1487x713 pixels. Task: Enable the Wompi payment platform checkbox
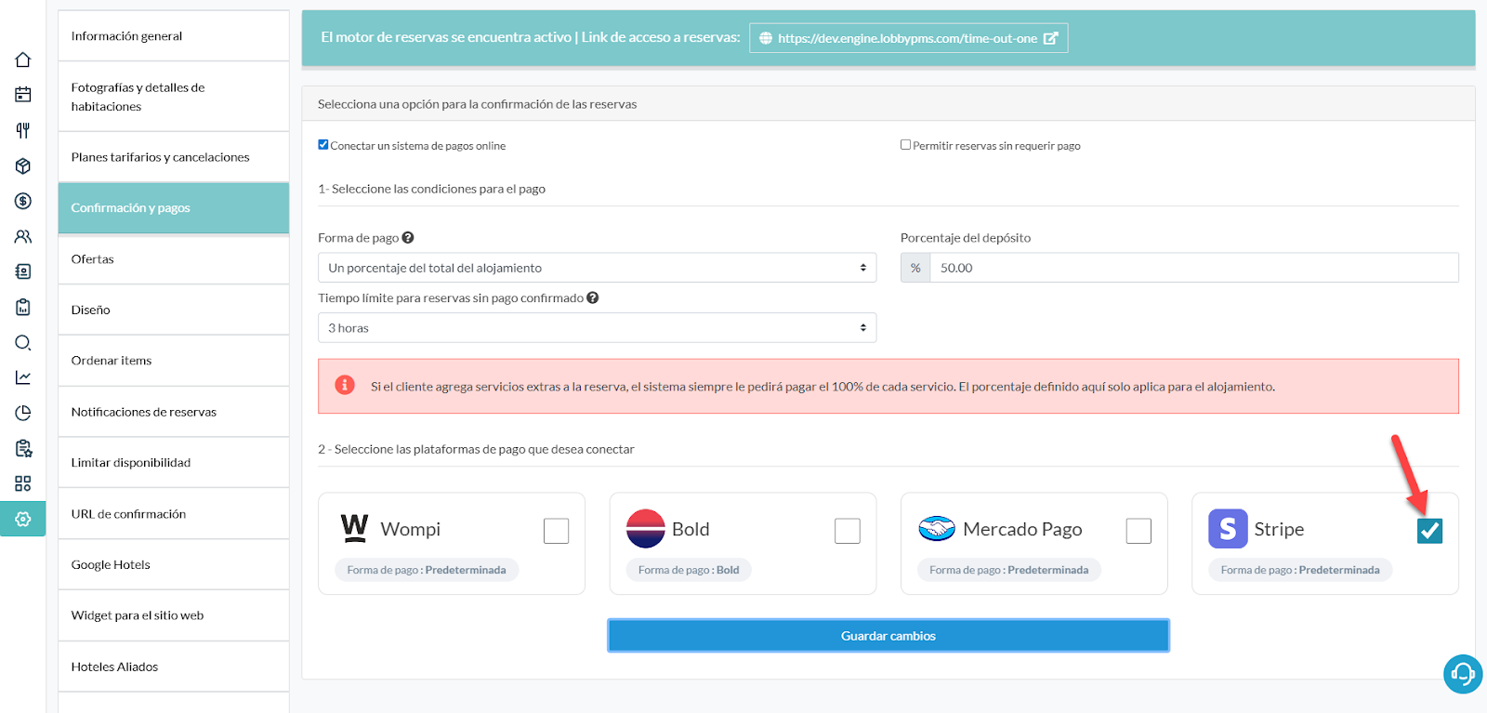click(x=556, y=531)
